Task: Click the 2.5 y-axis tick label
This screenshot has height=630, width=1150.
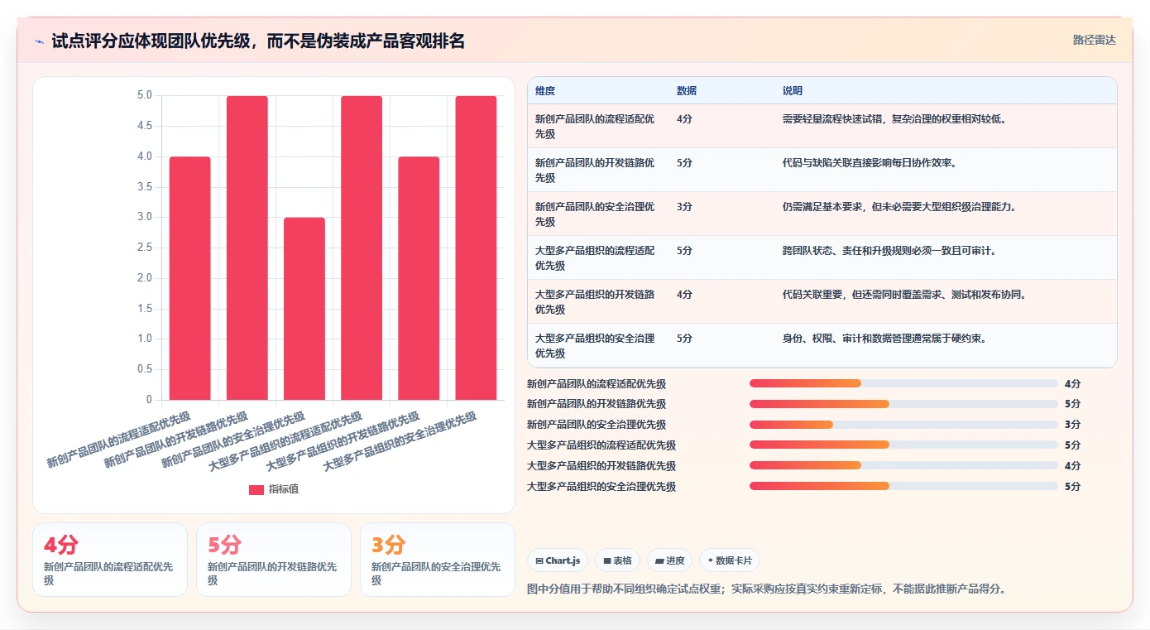Action: tap(144, 248)
